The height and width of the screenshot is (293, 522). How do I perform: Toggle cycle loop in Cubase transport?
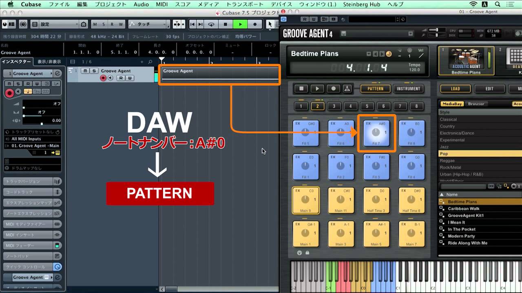click(211, 24)
